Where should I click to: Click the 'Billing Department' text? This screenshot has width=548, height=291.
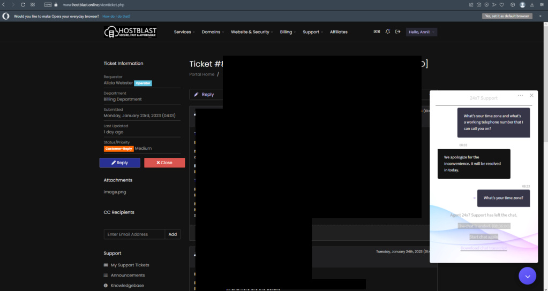click(123, 99)
